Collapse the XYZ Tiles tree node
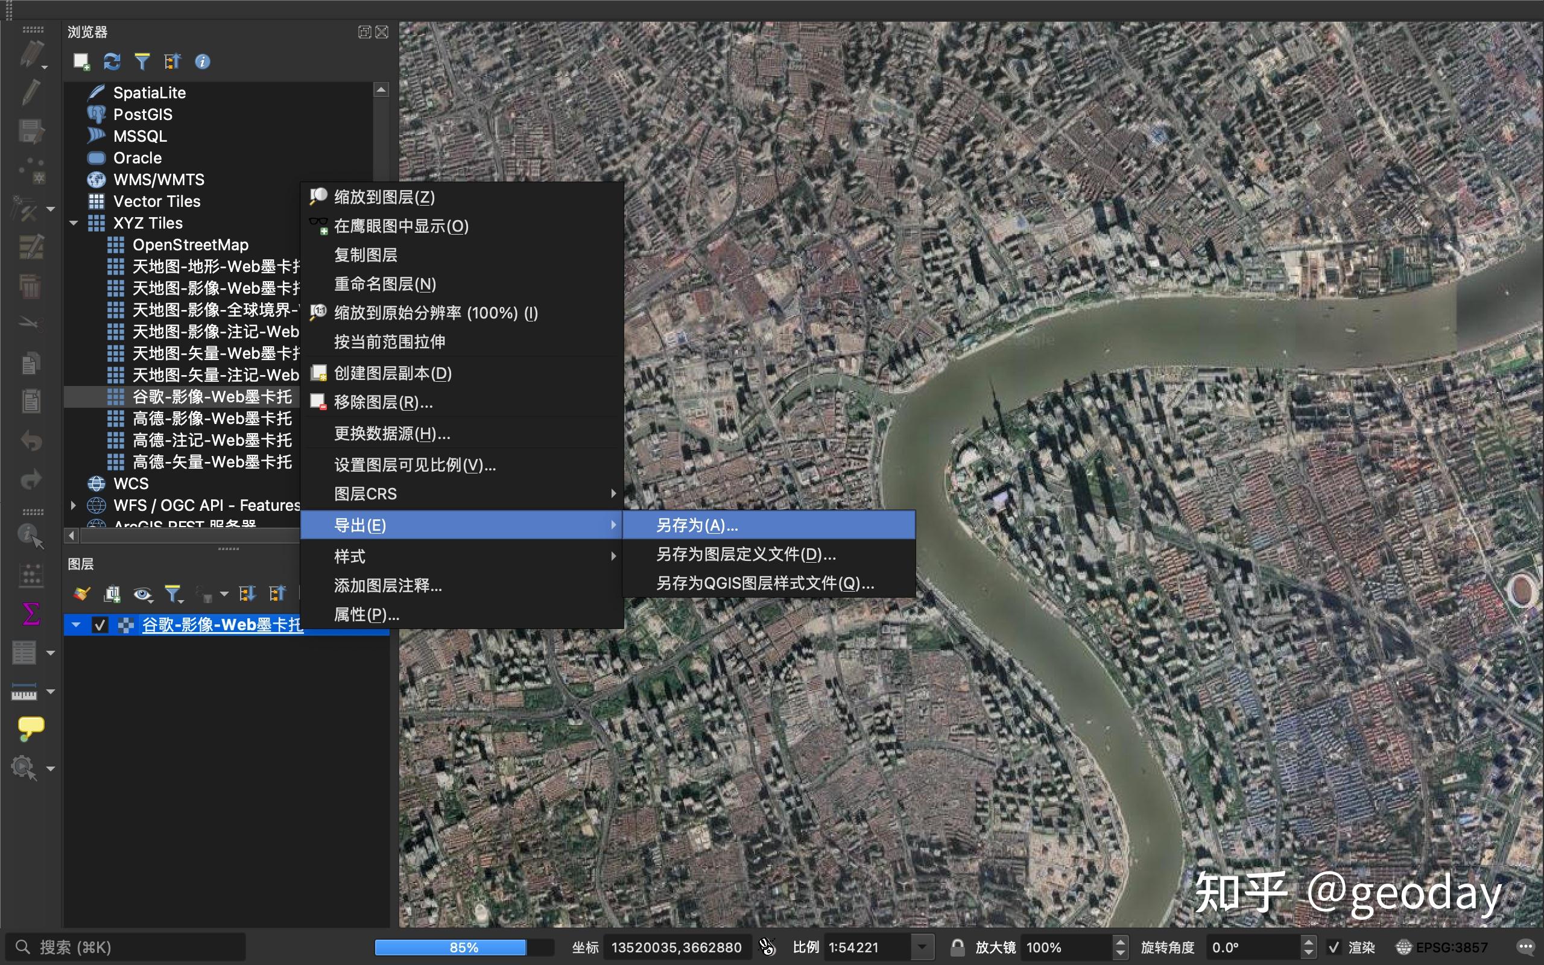 pos(74,223)
